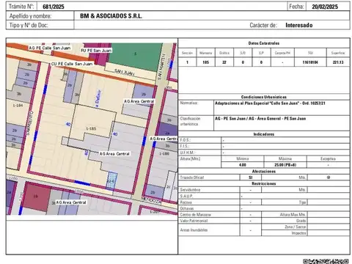The image size is (352, 264).
Task: Select the Superficie value 221.13
Action: [338, 62]
